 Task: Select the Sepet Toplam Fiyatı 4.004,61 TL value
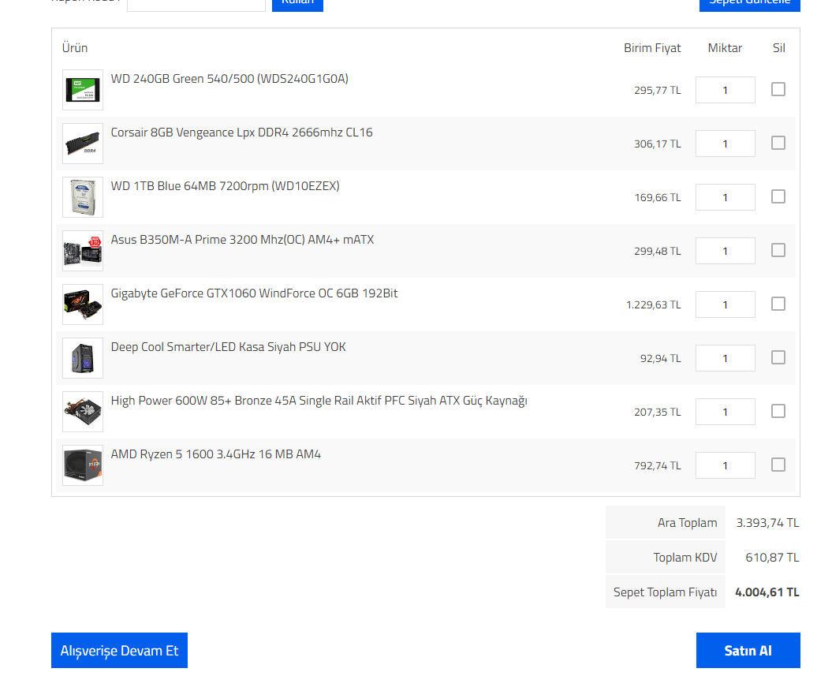(767, 592)
